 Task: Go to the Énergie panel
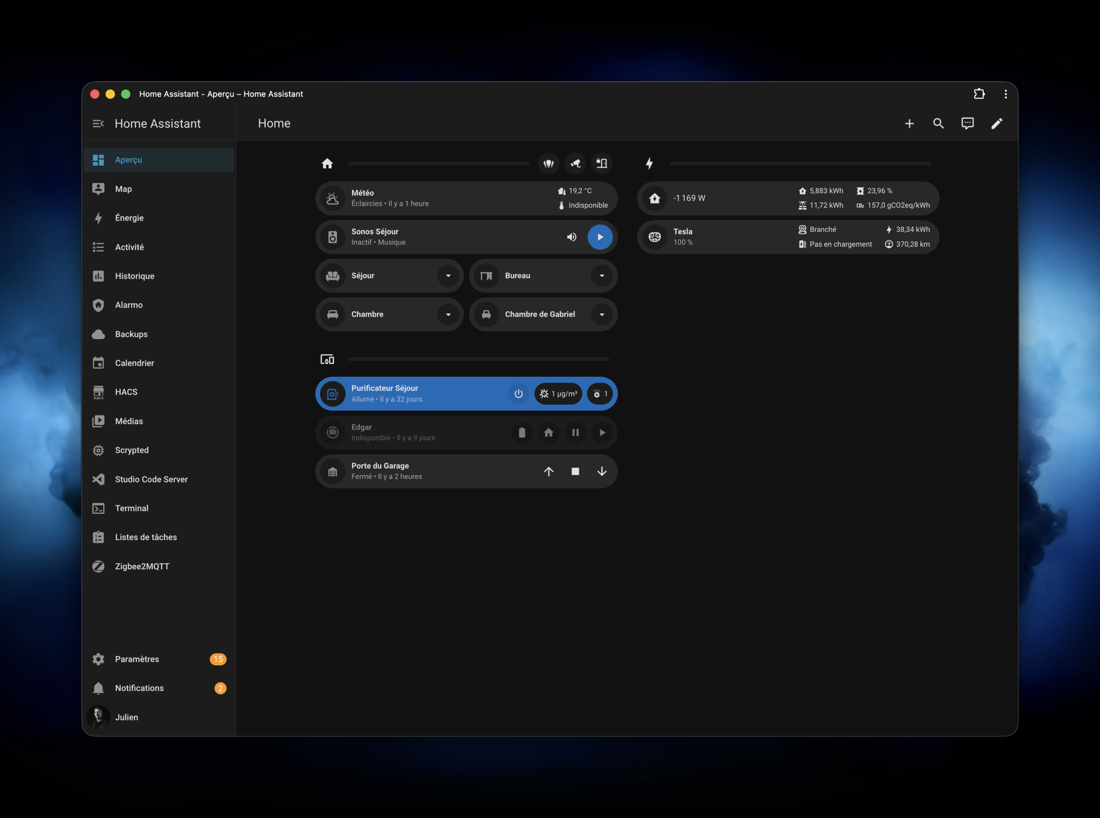pos(159,218)
